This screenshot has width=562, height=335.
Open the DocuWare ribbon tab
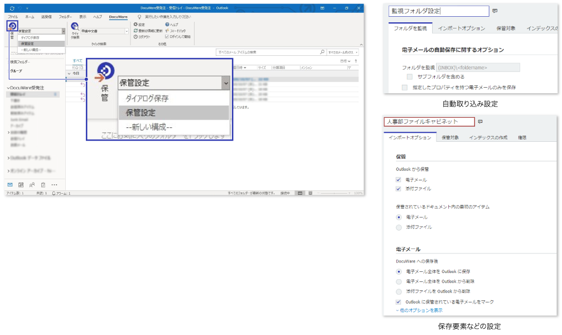118,17
